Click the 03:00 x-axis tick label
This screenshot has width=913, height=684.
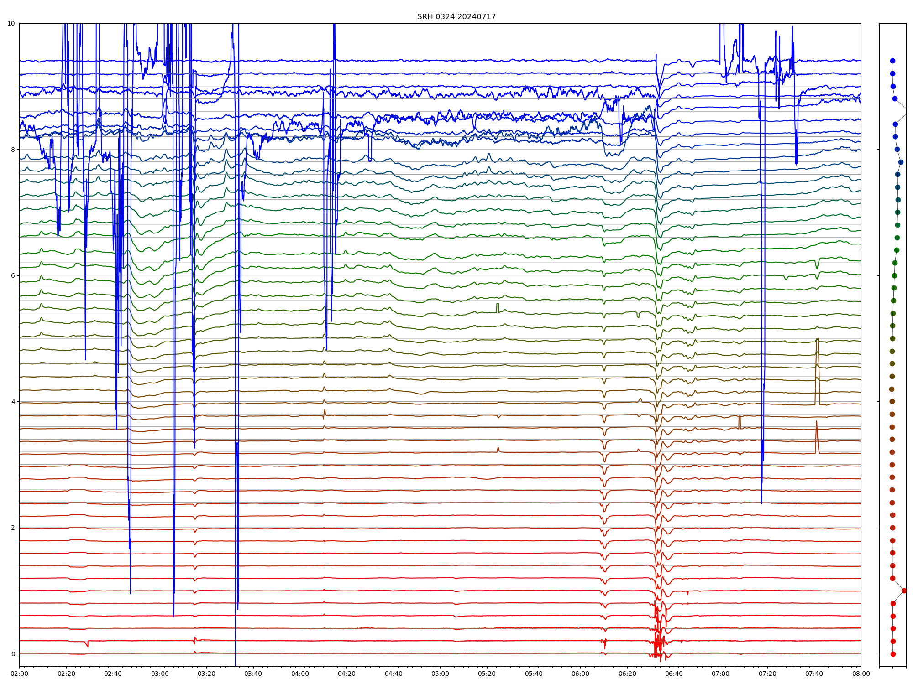pos(160,674)
